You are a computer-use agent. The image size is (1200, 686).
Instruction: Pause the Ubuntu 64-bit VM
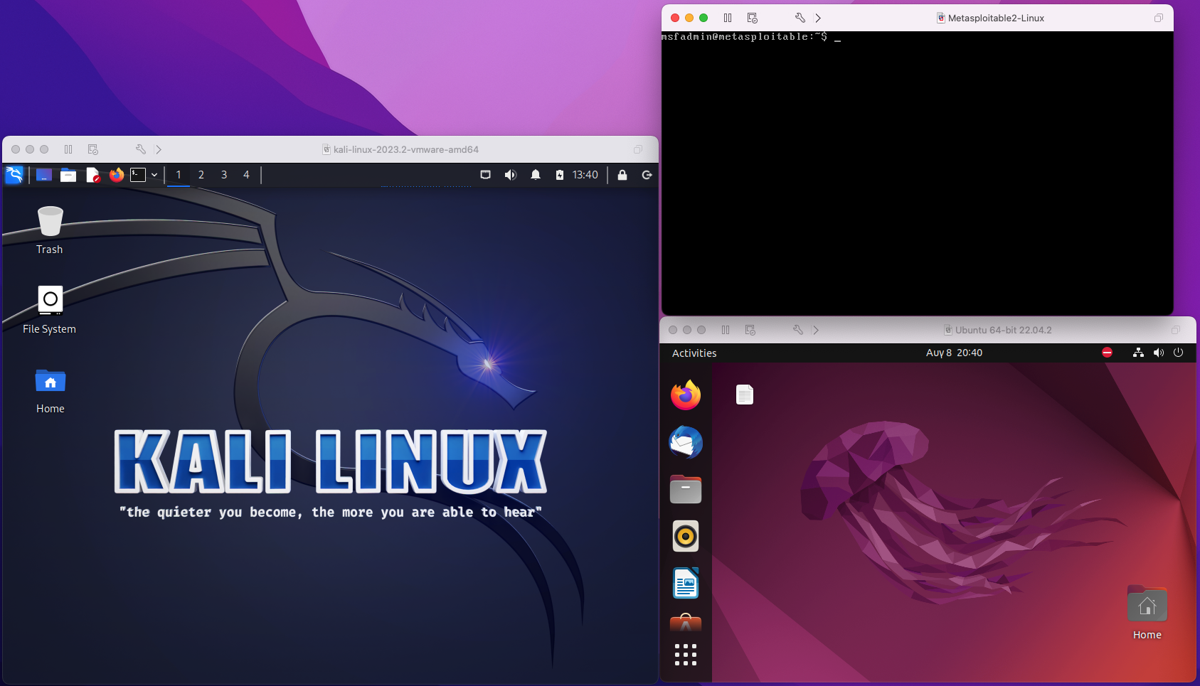point(726,330)
